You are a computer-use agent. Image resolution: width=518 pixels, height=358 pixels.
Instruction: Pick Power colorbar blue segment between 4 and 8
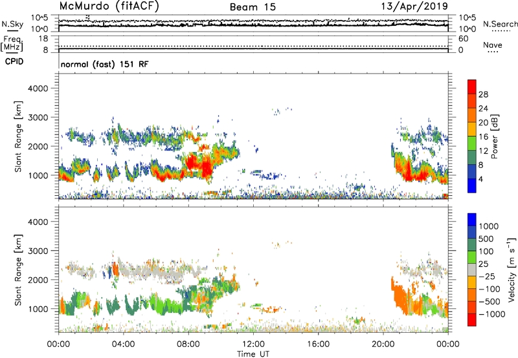(472, 171)
